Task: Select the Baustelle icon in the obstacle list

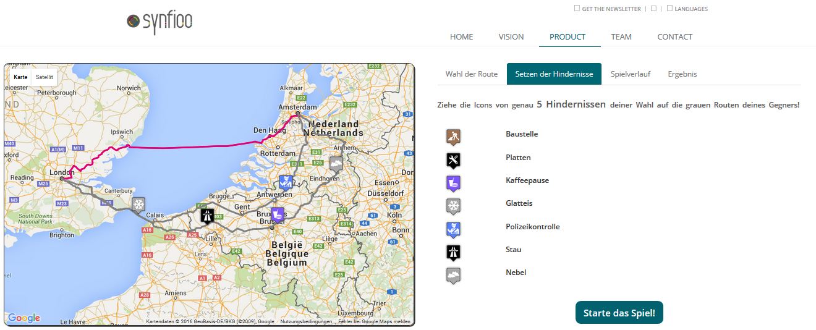Action: pos(453,136)
